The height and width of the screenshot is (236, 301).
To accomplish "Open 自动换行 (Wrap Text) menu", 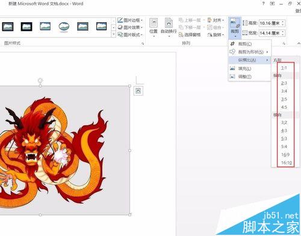I will (x=169, y=28).
